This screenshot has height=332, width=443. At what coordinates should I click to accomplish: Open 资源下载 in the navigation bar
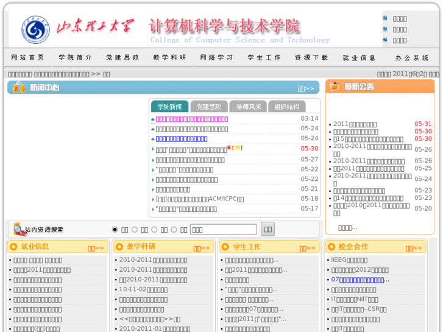point(311,58)
